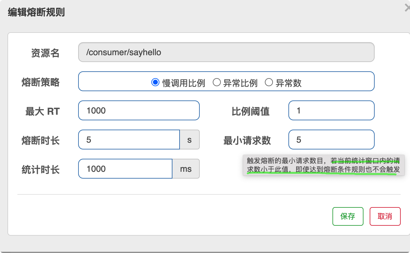The width and height of the screenshot is (410, 253).
Task: Click the 熔断时长 input field
Action: [129, 140]
